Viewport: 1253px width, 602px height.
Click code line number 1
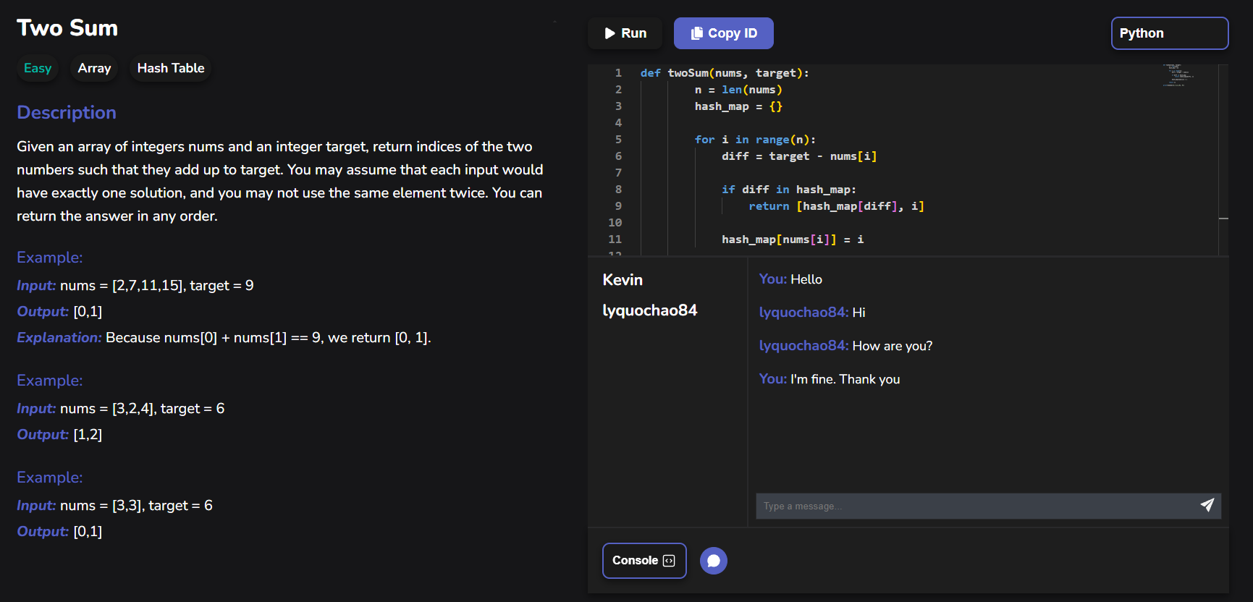point(618,73)
